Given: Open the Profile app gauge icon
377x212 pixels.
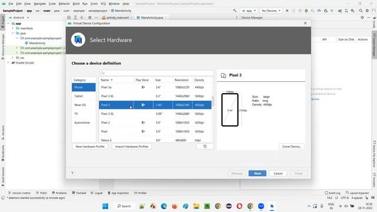Looking at the screenshot, I should tap(319, 11).
